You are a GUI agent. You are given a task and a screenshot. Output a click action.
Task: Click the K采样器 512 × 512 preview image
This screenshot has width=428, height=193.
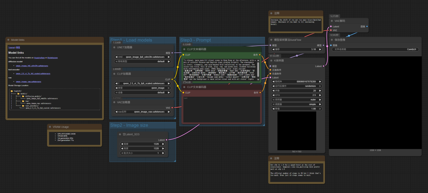[297, 131]
